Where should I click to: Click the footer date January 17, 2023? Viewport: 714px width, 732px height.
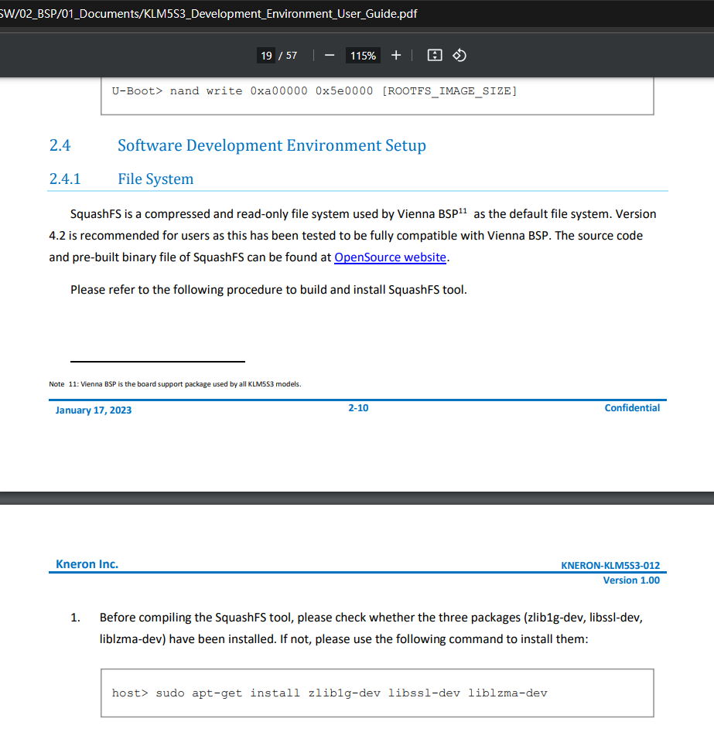pyautogui.click(x=94, y=410)
